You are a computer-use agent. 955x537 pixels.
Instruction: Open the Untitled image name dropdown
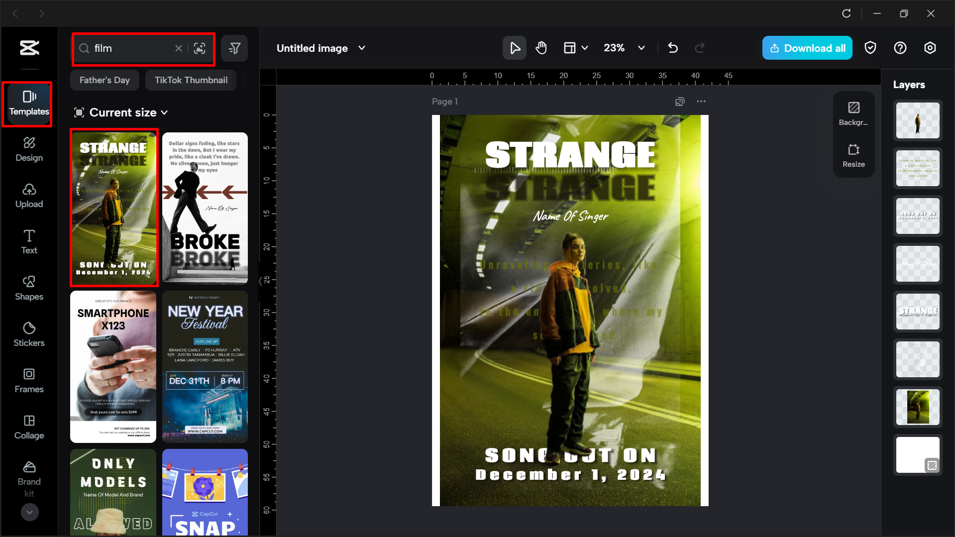(362, 48)
